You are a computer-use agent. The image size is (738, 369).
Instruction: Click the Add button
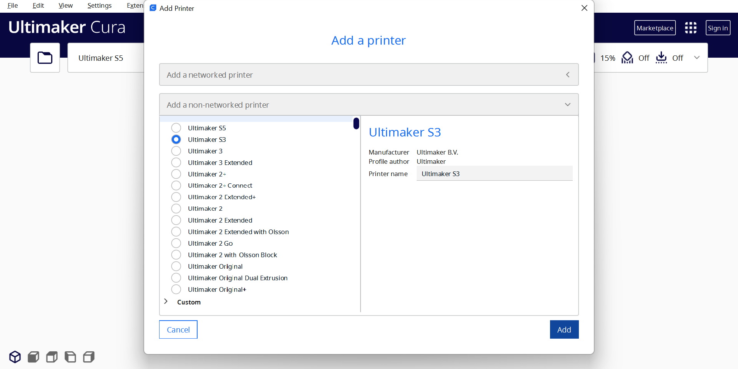[x=564, y=329]
